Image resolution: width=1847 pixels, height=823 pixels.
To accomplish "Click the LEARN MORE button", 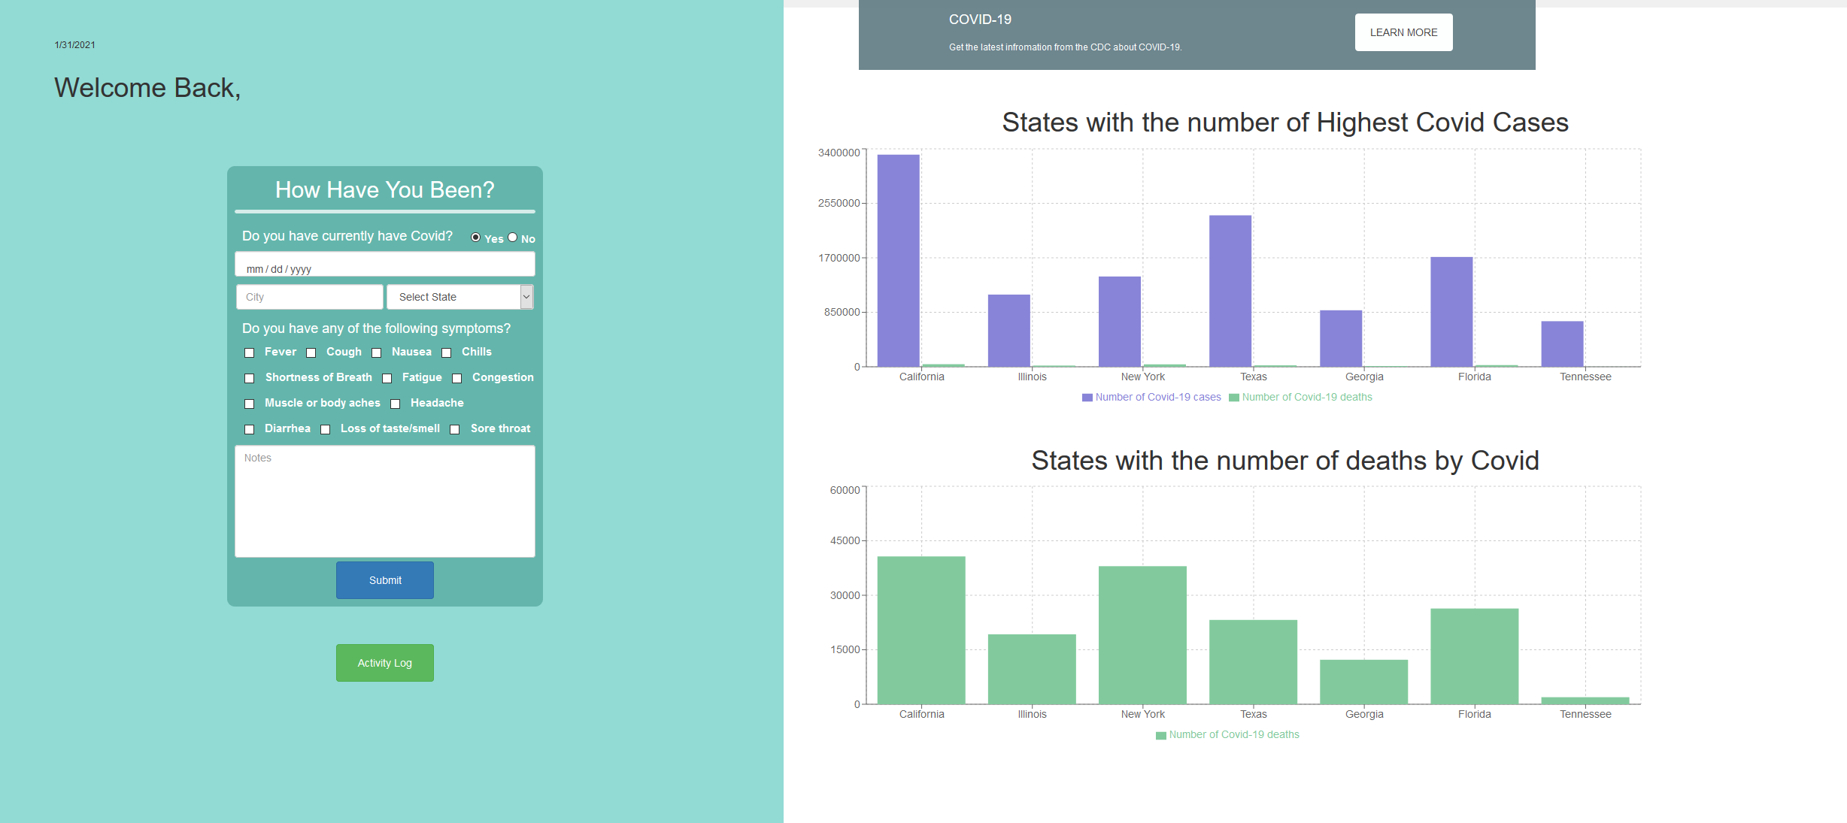I will [x=1403, y=32].
